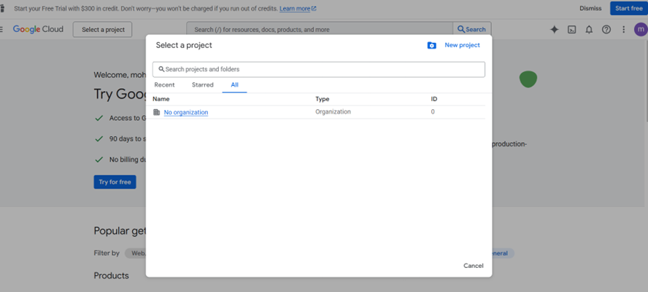The image size is (648, 292).
Task: Cancel the Select a project dialog
Action: tap(473, 266)
